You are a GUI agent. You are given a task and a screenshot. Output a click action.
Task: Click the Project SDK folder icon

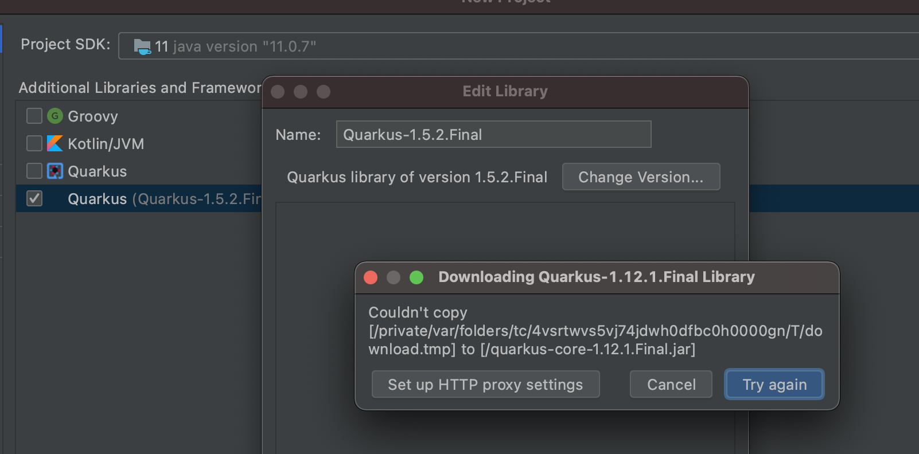pos(142,46)
